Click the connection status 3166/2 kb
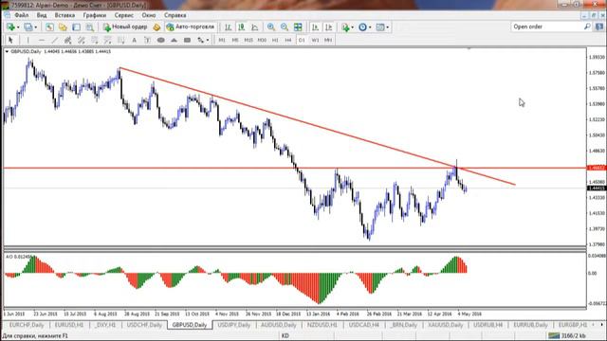 pos(567,335)
